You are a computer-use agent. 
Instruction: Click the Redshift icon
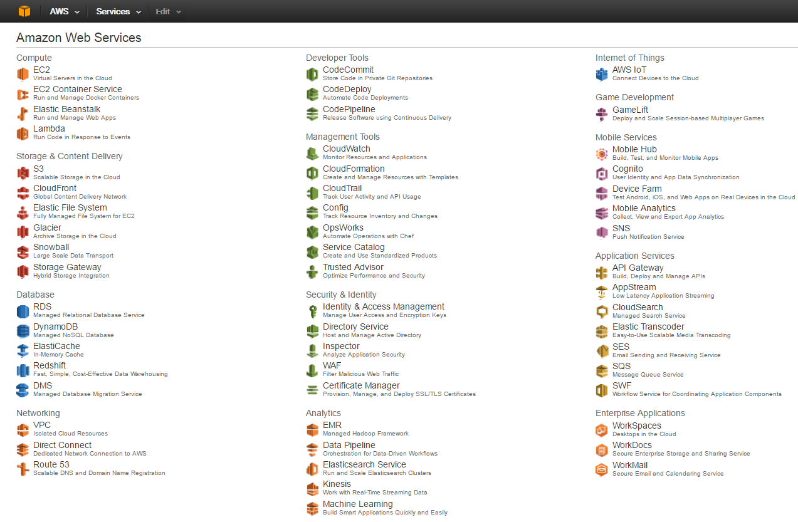(x=23, y=370)
